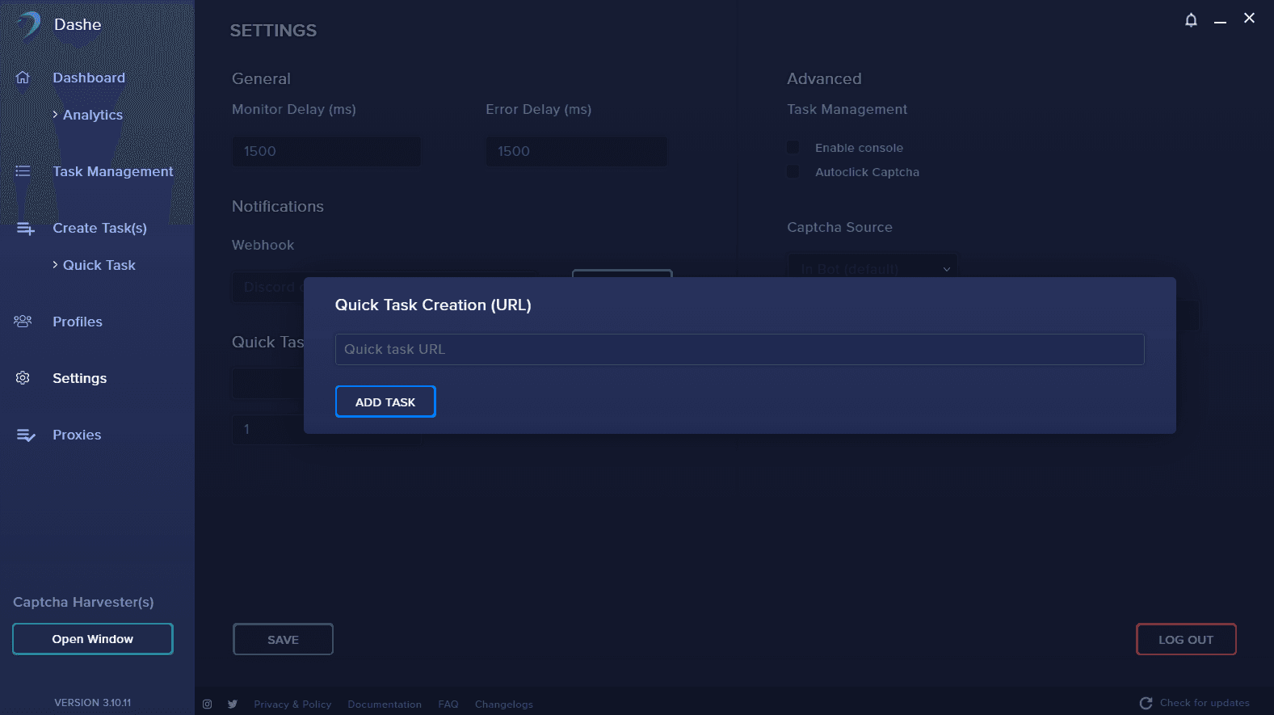The height and width of the screenshot is (715, 1274).
Task: Open the Twitter icon link in footer
Action: coord(233,704)
